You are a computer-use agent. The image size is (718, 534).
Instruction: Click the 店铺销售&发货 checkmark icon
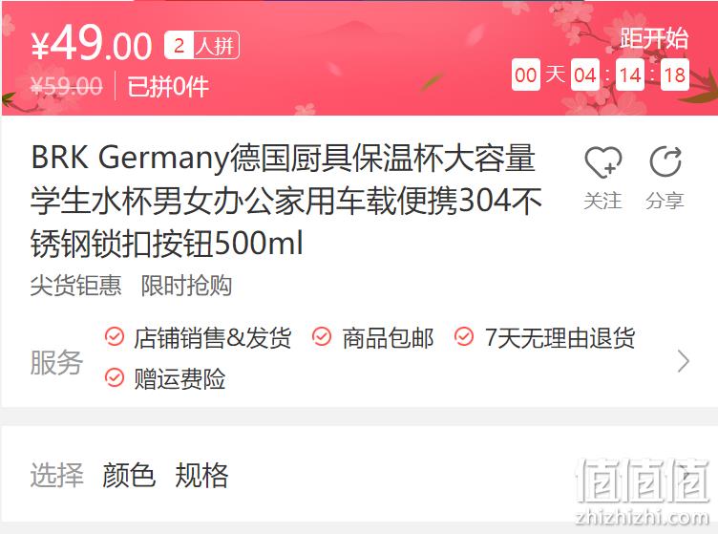click(115, 337)
